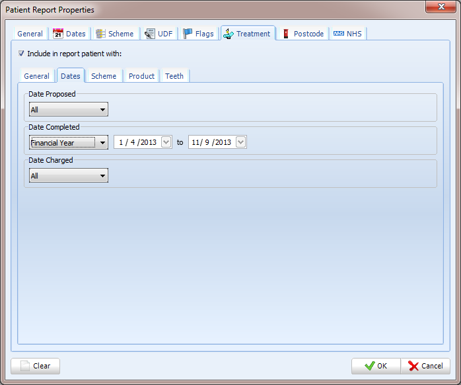Confirm with the OK button
Viewport: 461px width, 385px height.
click(x=376, y=366)
